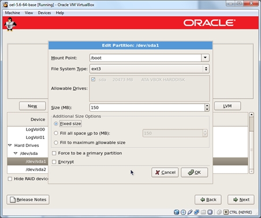Select Fill all space up to (MB) option
This screenshot has height=218, width=261.
tap(56, 133)
